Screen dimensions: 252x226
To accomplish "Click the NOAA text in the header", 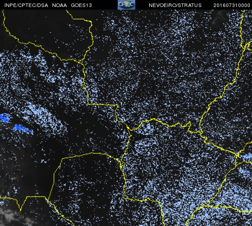I will (x=59, y=5).
